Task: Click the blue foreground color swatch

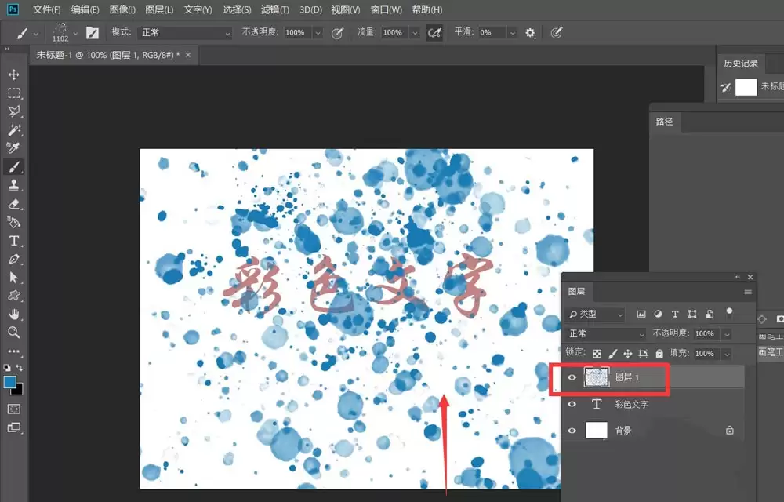Action: pos(10,383)
